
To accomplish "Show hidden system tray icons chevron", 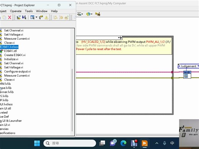I will click(157, 143).
